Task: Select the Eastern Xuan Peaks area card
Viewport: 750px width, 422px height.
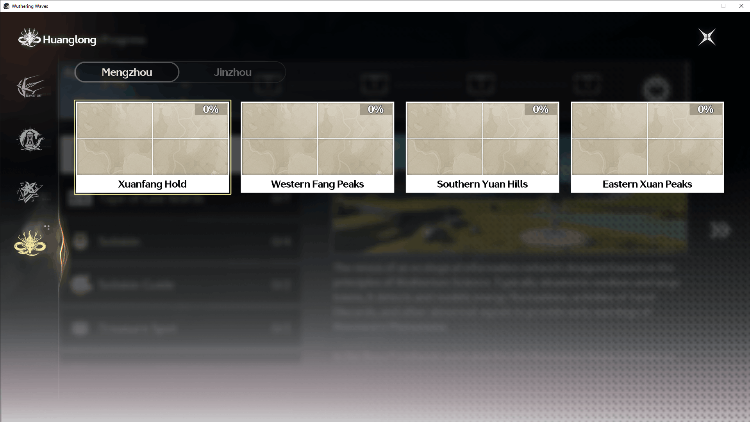Action: [647, 147]
